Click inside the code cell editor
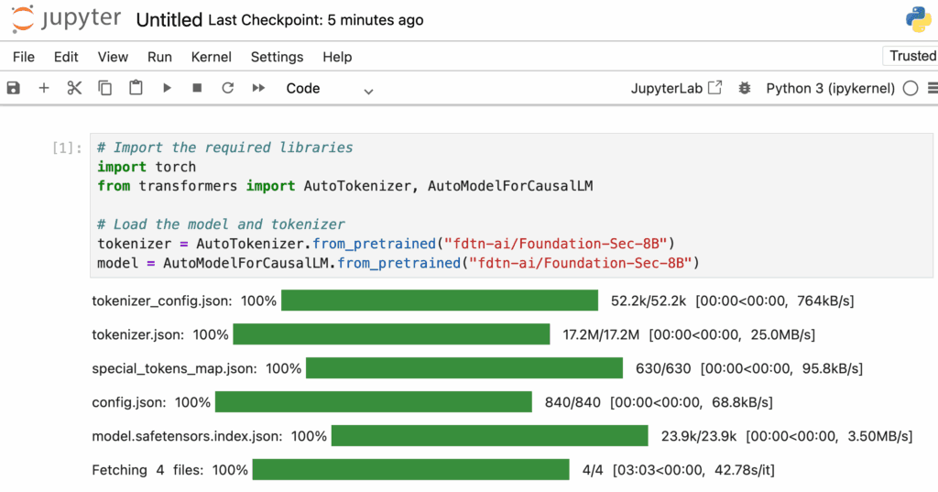The image size is (938, 492). [x=511, y=205]
